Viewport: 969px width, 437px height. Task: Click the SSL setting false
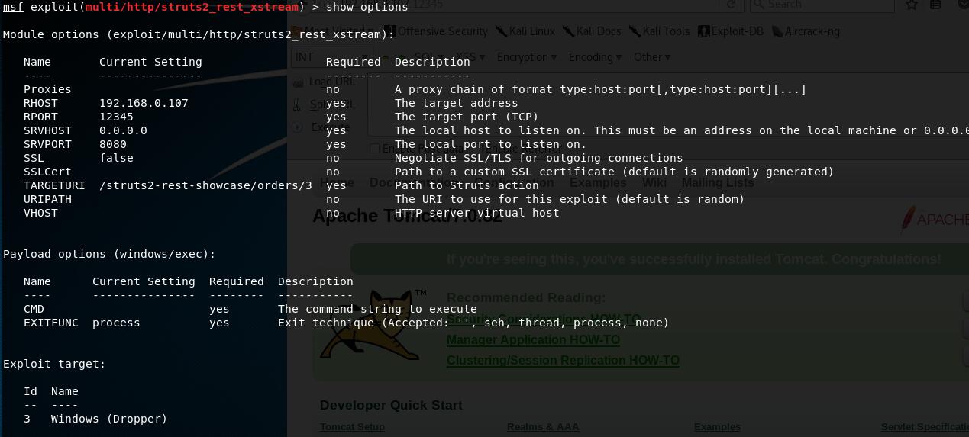(116, 158)
